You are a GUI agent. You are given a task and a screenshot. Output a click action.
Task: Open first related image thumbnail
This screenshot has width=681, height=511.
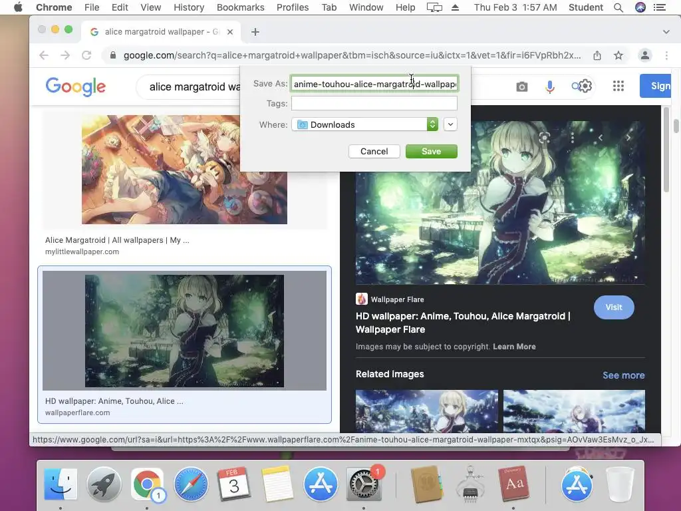(x=426, y=411)
